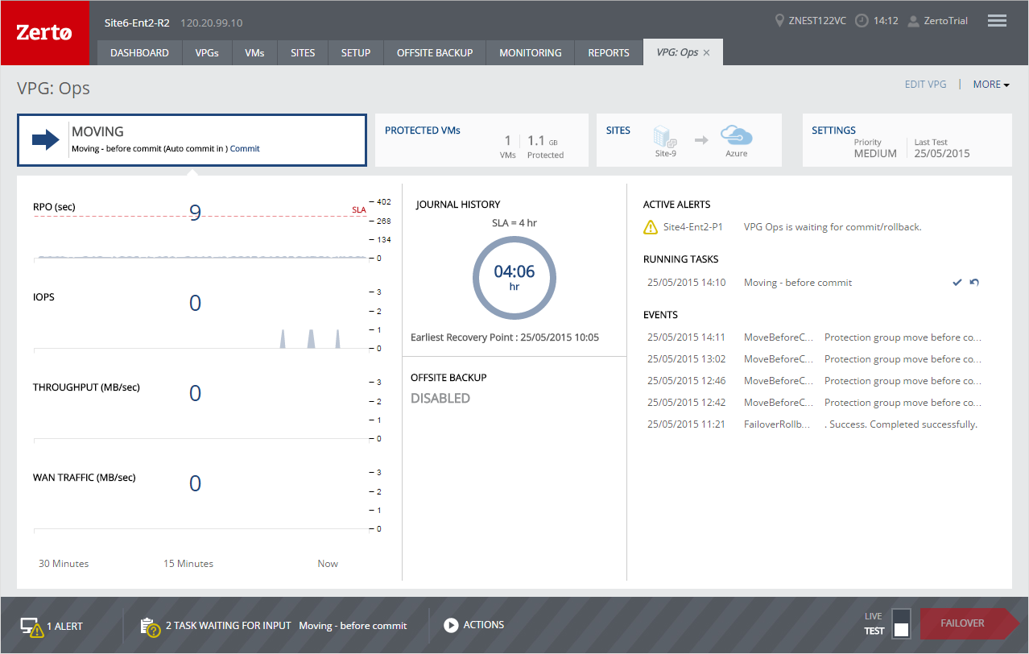Image resolution: width=1029 pixels, height=654 pixels.
Task: Click the task clipboard icon in status bar
Action: [150, 627]
